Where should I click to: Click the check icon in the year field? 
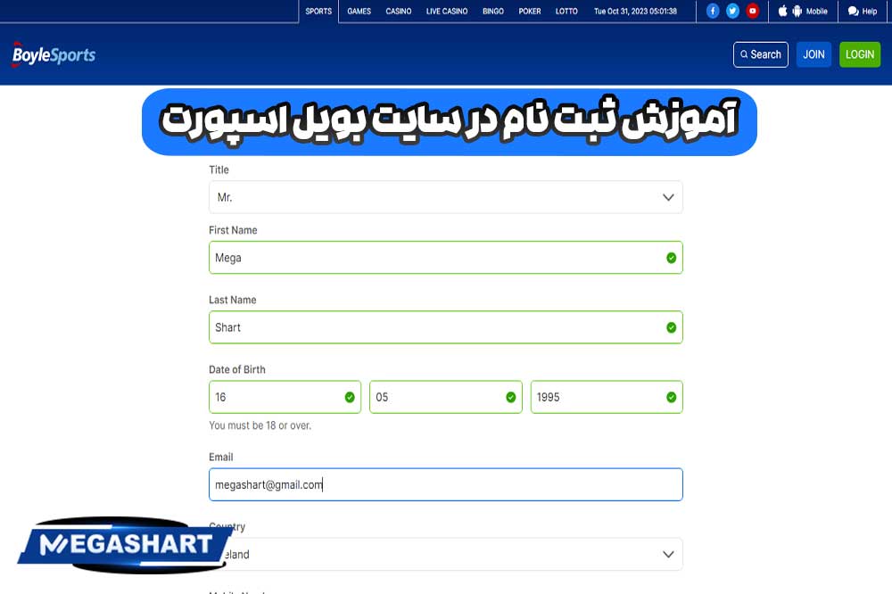tap(672, 397)
